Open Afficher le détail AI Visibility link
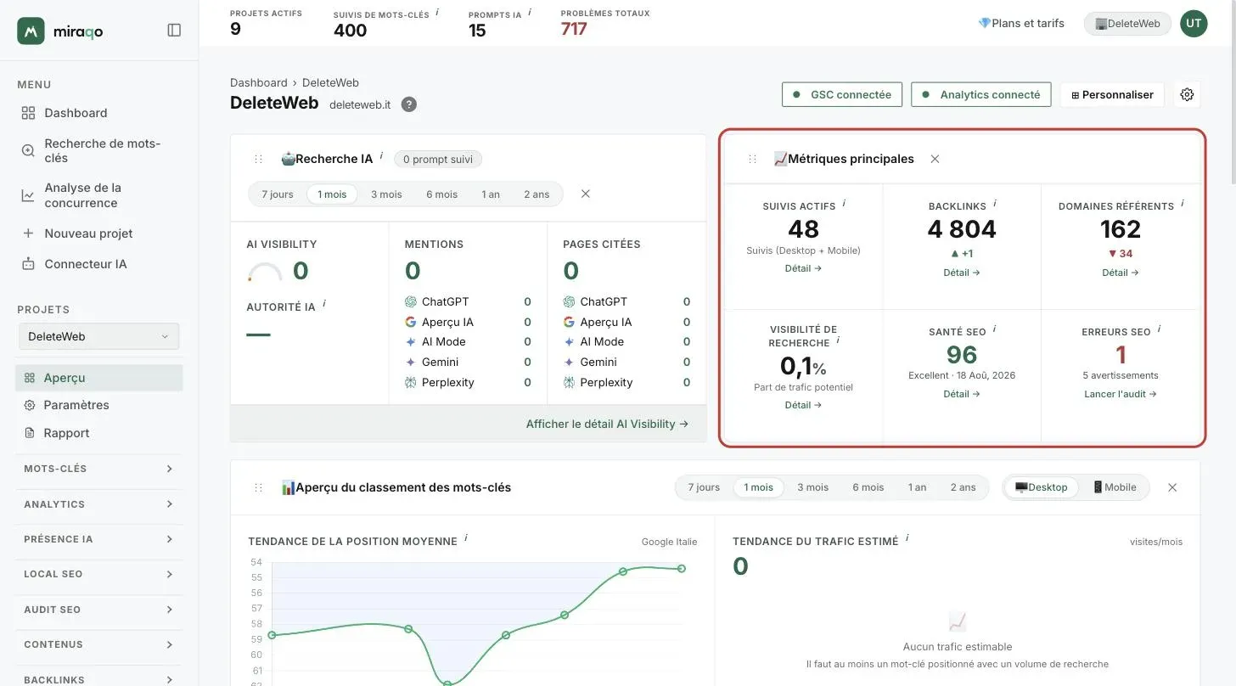Image resolution: width=1236 pixels, height=686 pixels. pos(607,424)
